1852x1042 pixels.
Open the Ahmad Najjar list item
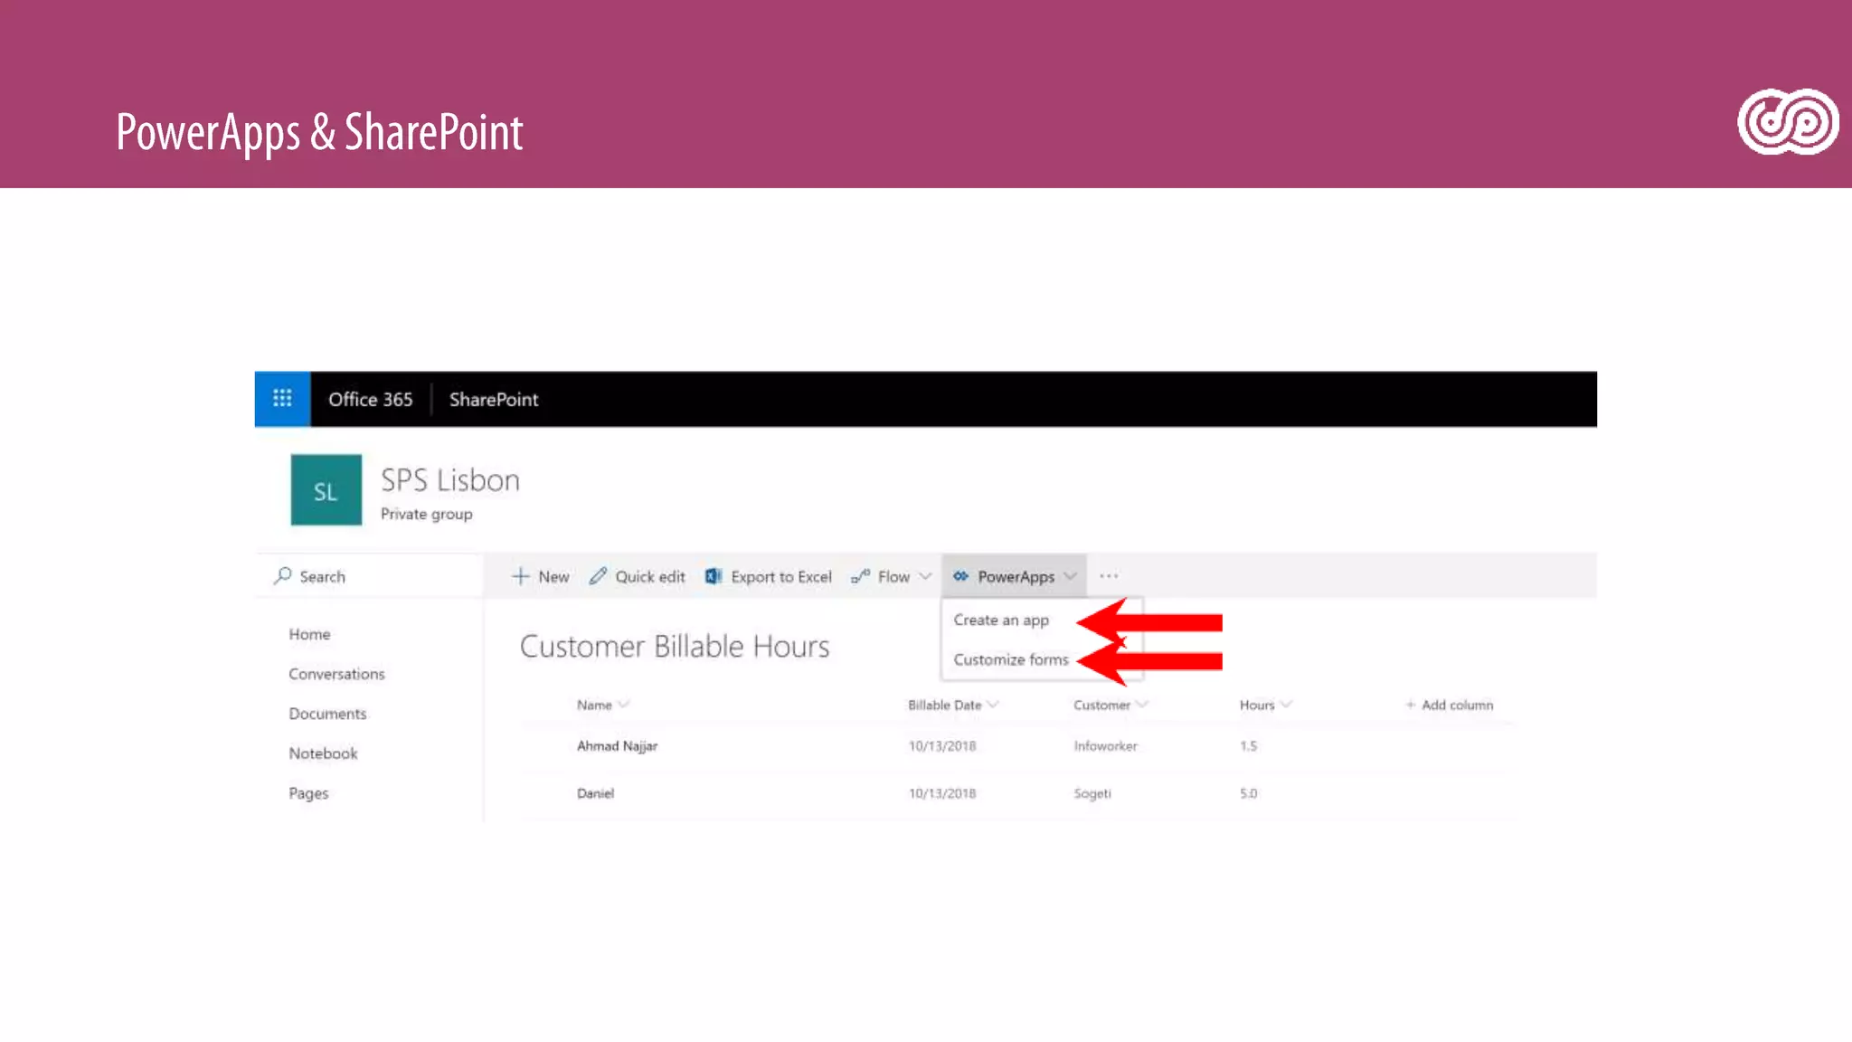tap(617, 746)
